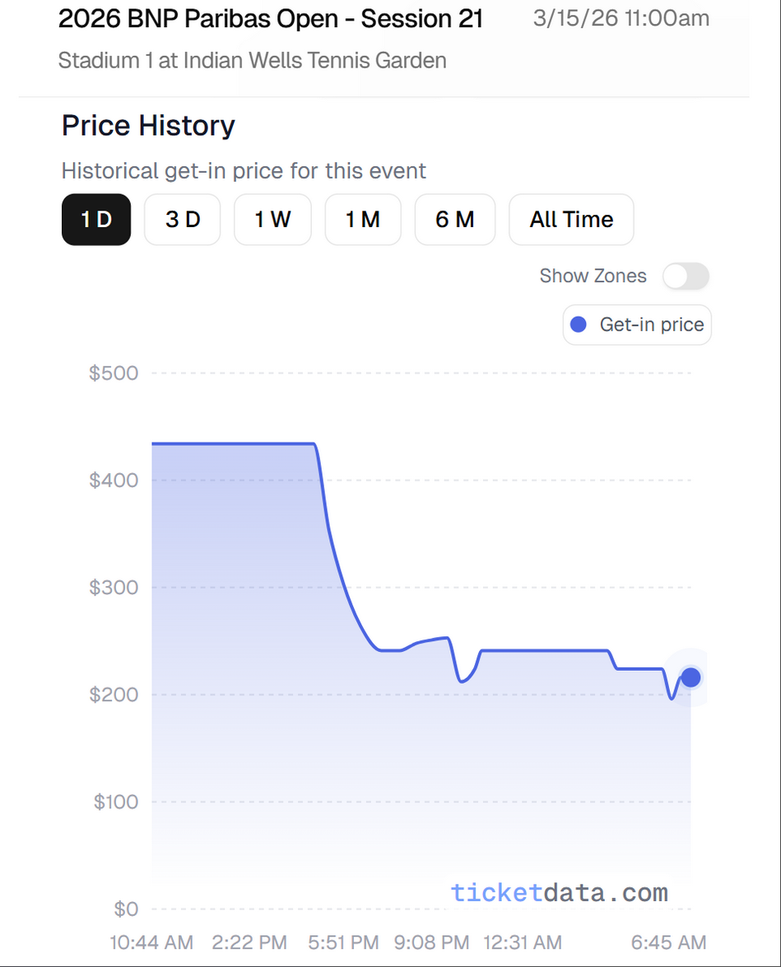Enable the Show Zones toggle
781x967 pixels.
(686, 277)
